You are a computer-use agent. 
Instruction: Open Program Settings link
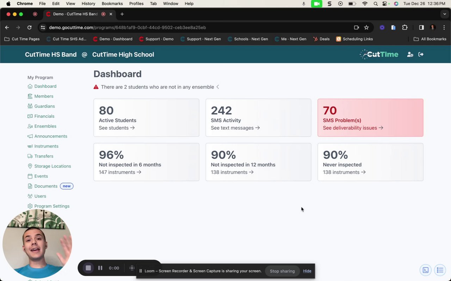[52, 206]
